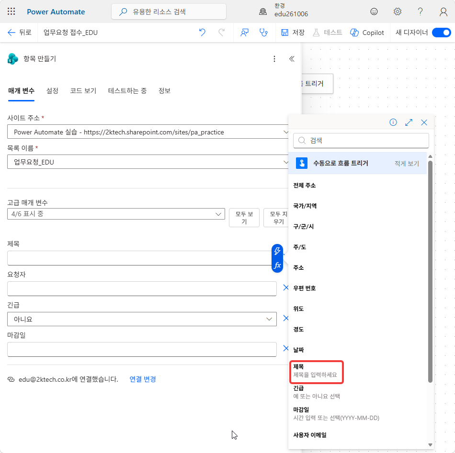Click the 연결 변경 link

pyautogui.click(x=142, y=379)
